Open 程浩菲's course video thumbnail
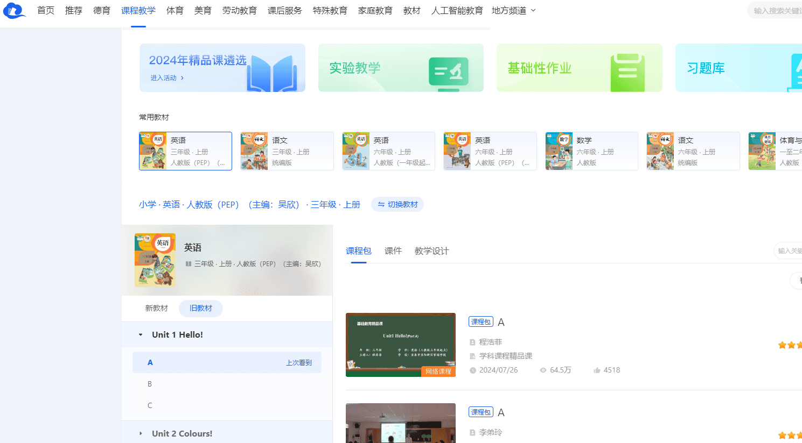 tap(401, 345)
